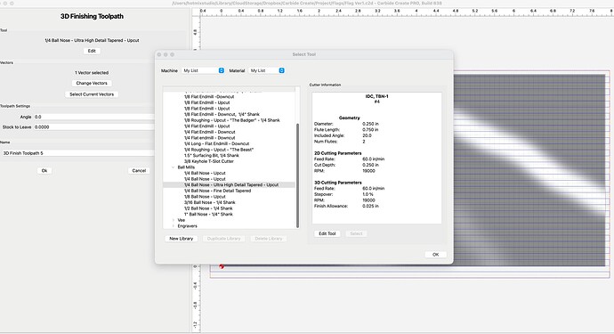Viewport: 614px width, 334px height.
Task: Select 1/4 Roughing - Upcut "The Beast"
Action: point(219,150)
